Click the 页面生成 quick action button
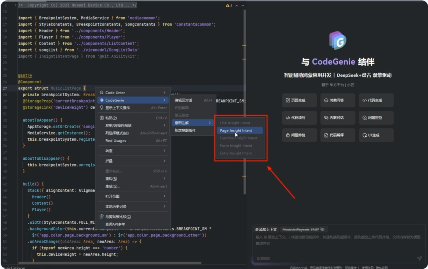428x269 pixels. pos(299,100)
